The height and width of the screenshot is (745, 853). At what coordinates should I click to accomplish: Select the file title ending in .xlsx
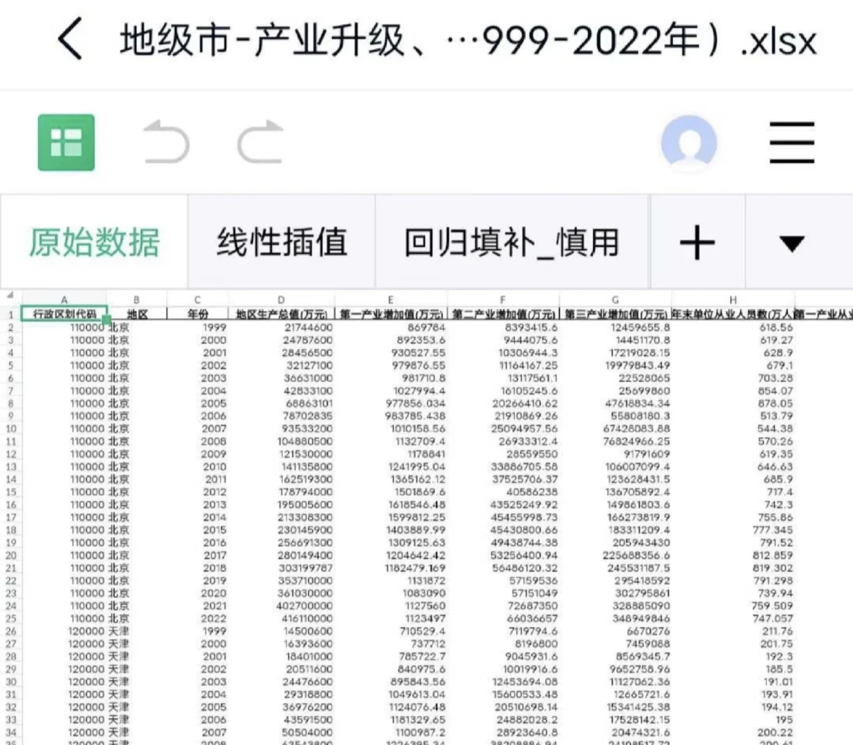[x=468, y=40]
